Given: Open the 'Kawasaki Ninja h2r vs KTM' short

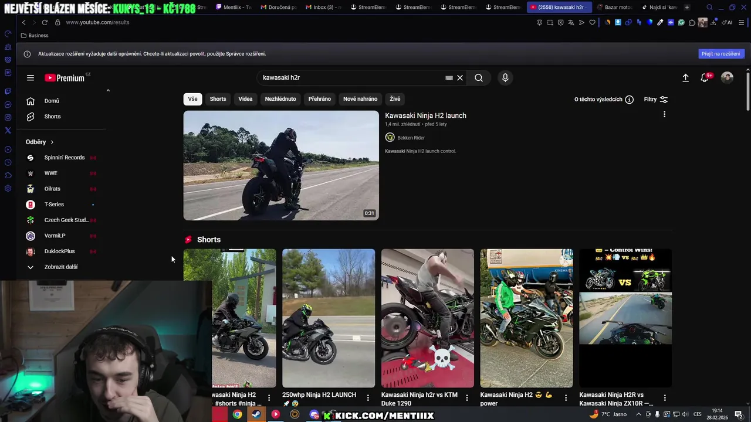Looking at the screenshot, I should click(x=428, y=318).
